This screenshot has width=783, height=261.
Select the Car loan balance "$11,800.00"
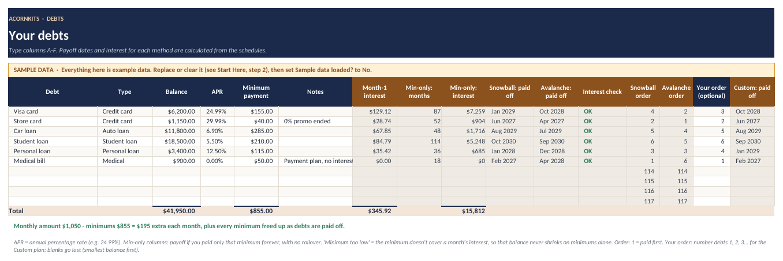coord(176,131)
